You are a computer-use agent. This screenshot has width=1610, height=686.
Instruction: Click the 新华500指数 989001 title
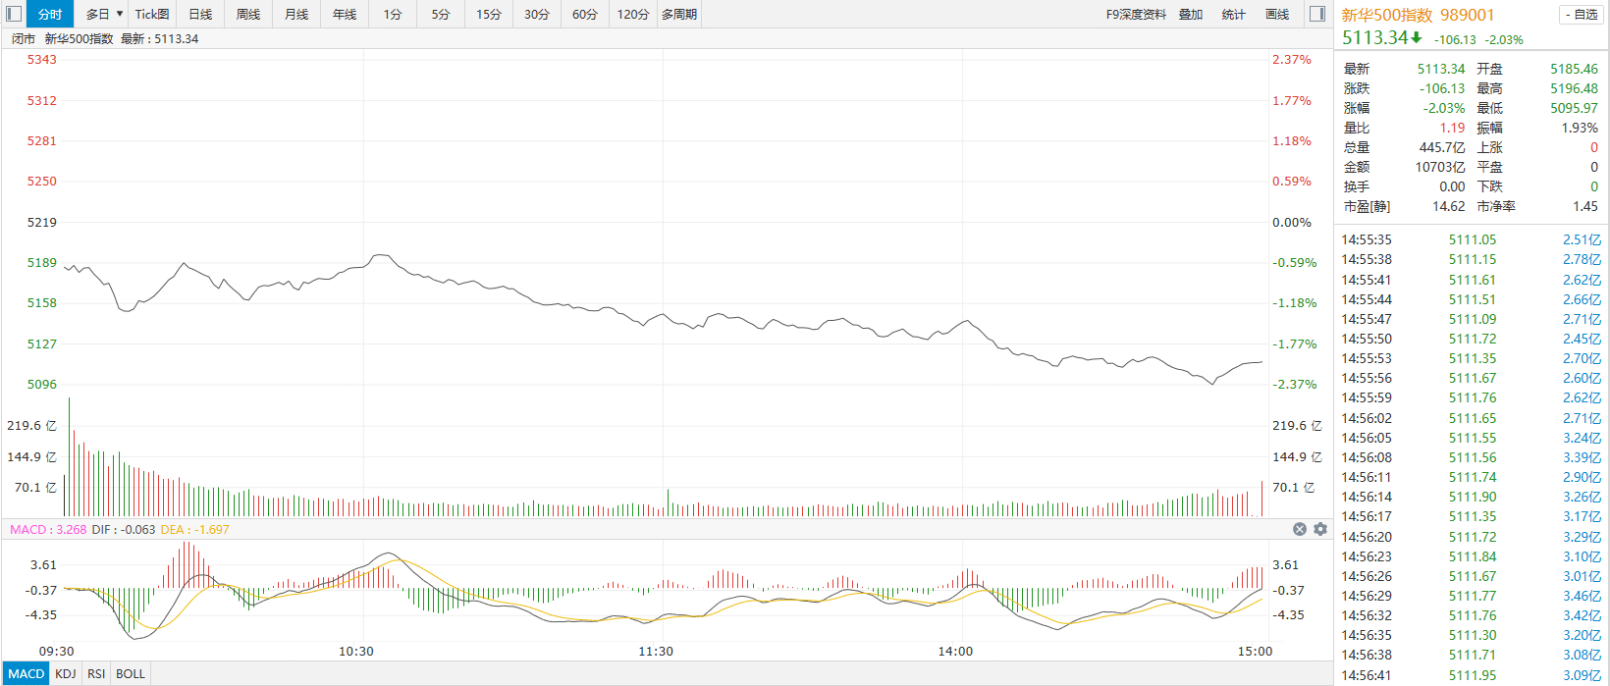point(1418,15)
